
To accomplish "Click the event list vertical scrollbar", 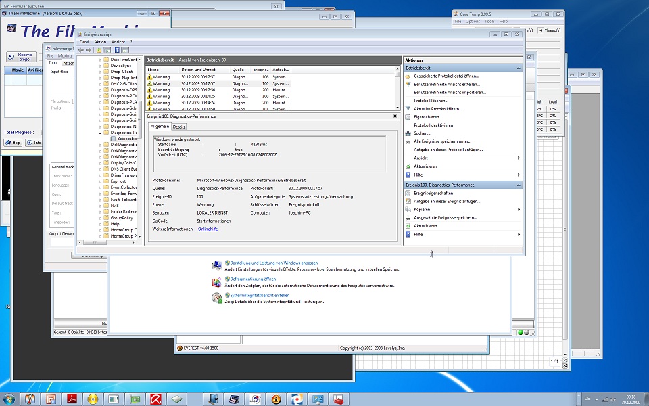I will [398, 88].
